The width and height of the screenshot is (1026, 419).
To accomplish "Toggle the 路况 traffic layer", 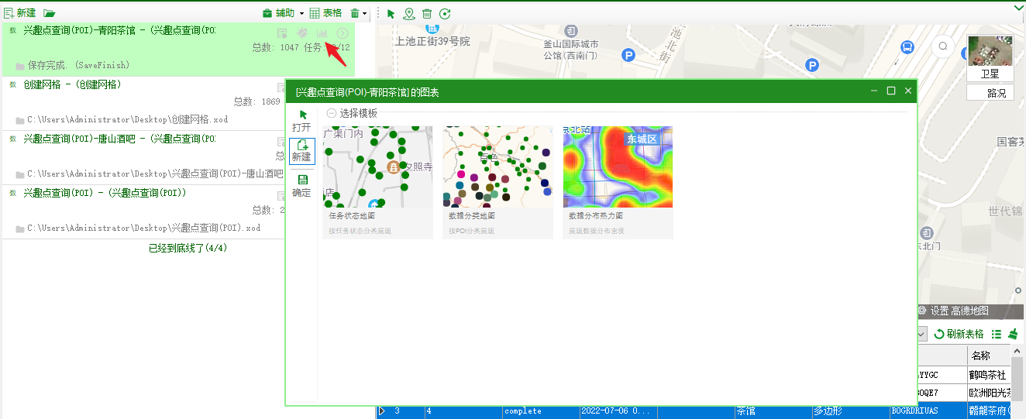I will click(990, 93).
